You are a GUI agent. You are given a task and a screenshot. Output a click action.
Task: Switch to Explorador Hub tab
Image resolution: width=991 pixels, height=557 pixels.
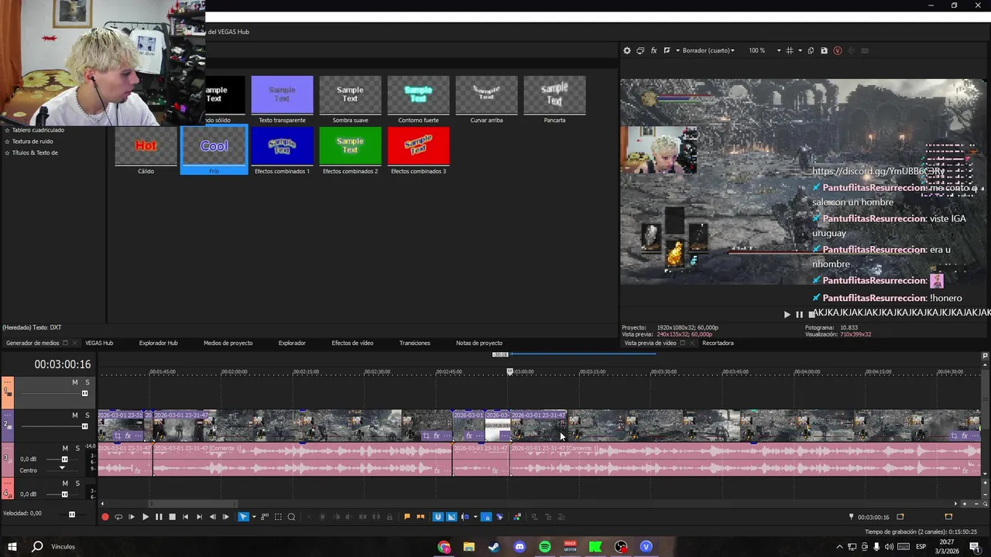(x=158, y=343)
